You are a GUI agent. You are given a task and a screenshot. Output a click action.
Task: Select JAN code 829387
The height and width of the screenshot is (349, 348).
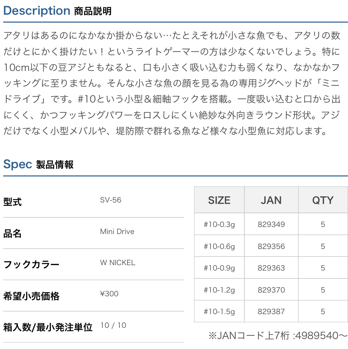click(271, 311)
